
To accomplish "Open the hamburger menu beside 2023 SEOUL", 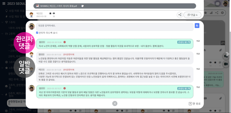I will [4, 3].
